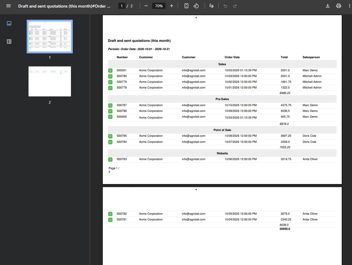Select the page 2 thumbnail
352x265 pixels.
(x=50, y=82)
